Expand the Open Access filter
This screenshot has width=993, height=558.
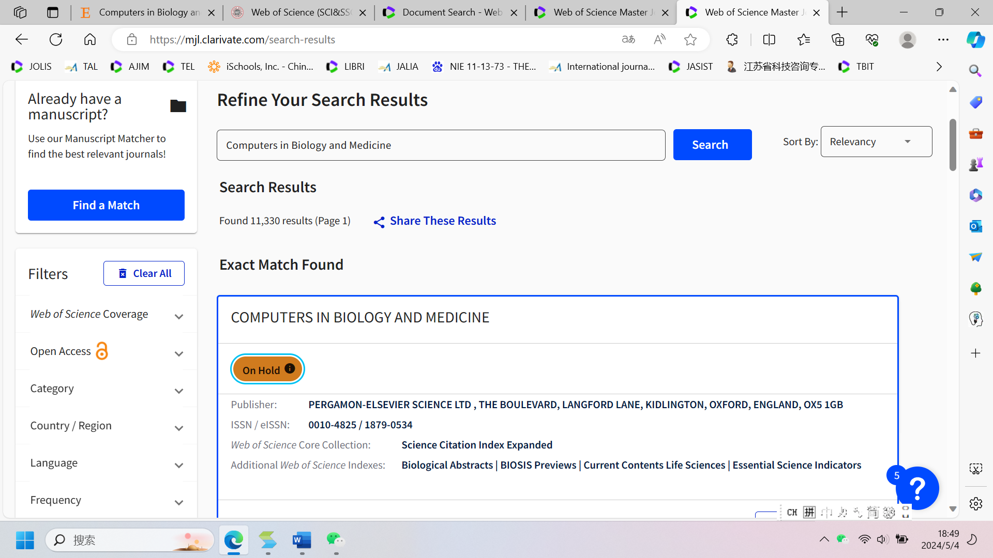tap(106, 352)
